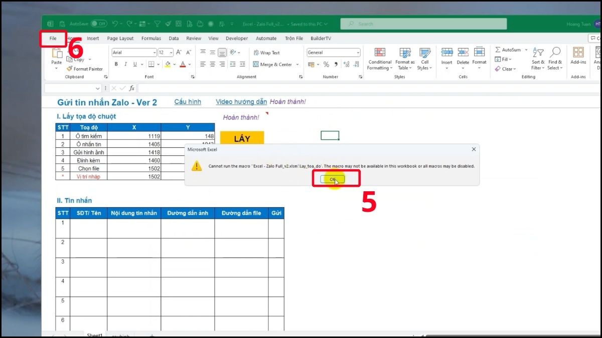Open the Arial font name dropdown
Image resolution: width=602 pixels, height=338 pixels.
(154, 53)
